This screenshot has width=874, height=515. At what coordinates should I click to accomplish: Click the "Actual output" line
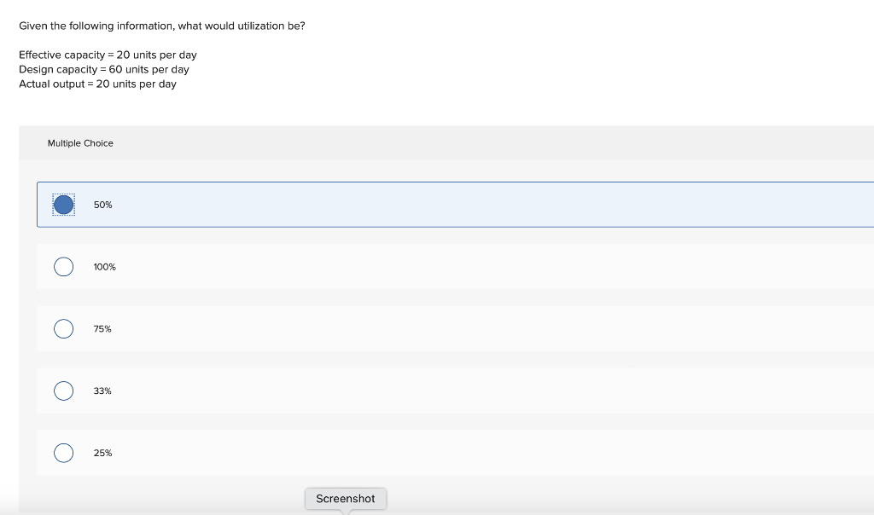click(x=97, y=84)
